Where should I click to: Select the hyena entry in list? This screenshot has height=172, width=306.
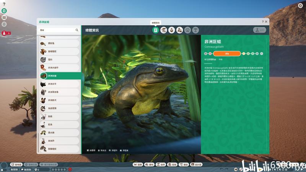(60, 108)
